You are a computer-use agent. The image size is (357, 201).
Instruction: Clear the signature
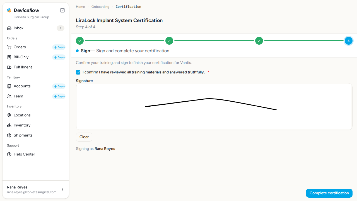[84, 137]
